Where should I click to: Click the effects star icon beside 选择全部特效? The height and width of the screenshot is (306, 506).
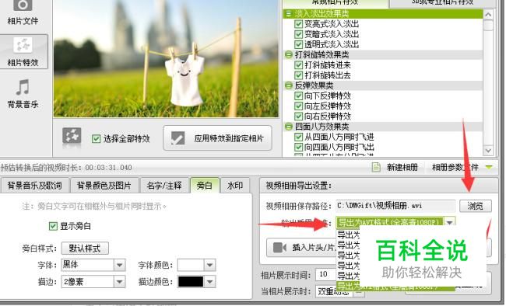72,137
